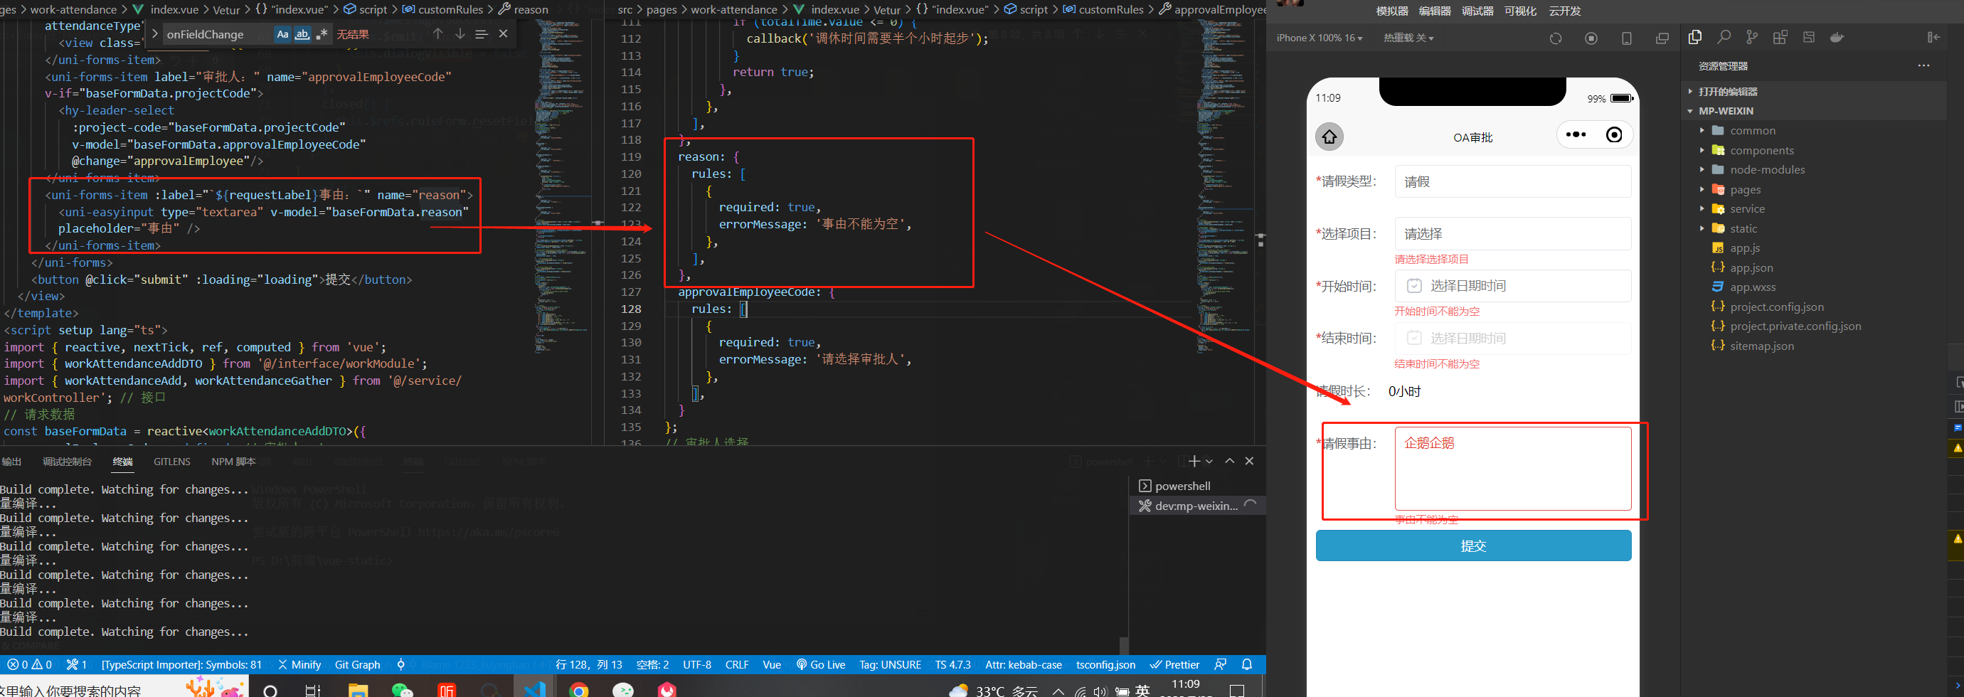
Task: Select the real-device debug phone icon
Action: click(x=1628, y=38)
